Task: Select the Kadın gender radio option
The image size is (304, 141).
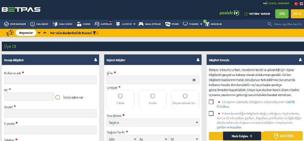Action: [153, 96]
